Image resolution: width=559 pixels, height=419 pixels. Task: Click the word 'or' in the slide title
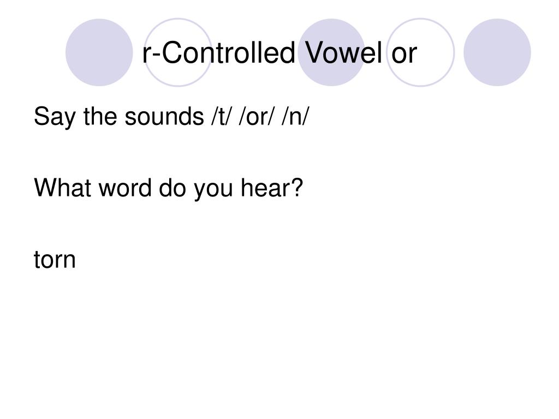[405, 56]
